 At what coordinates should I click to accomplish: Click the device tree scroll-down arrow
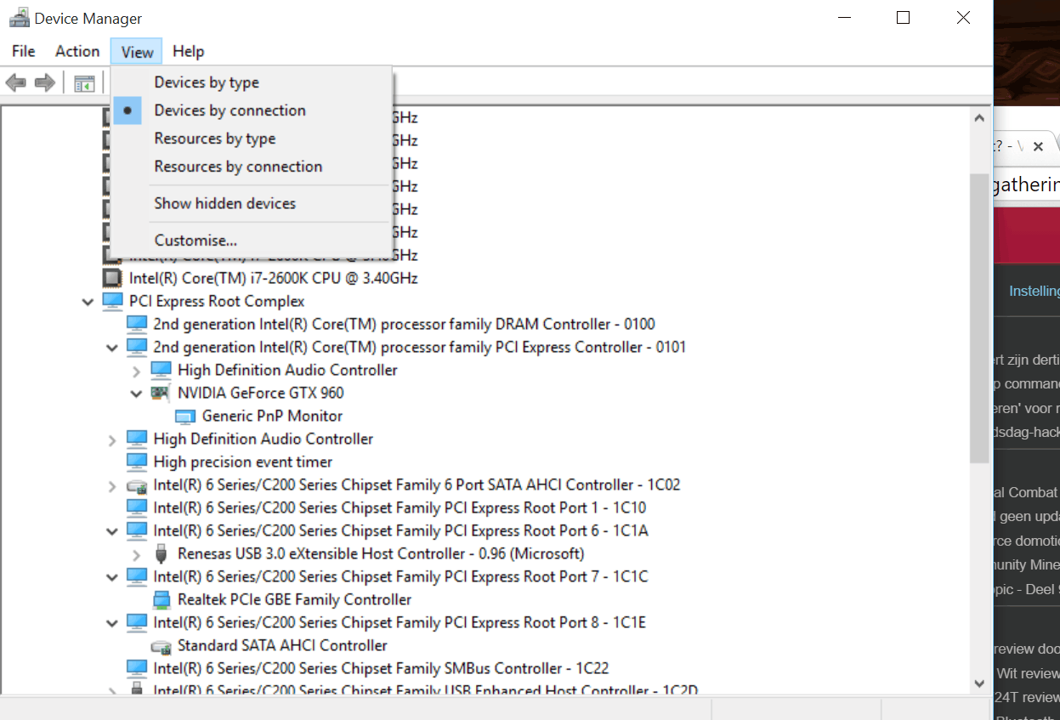point(979,683)
